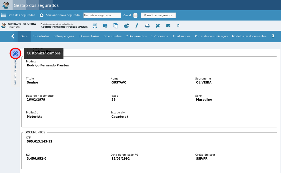Click the Profissão value Motorista
Screen dimensions: 281x173
[35, 117]
